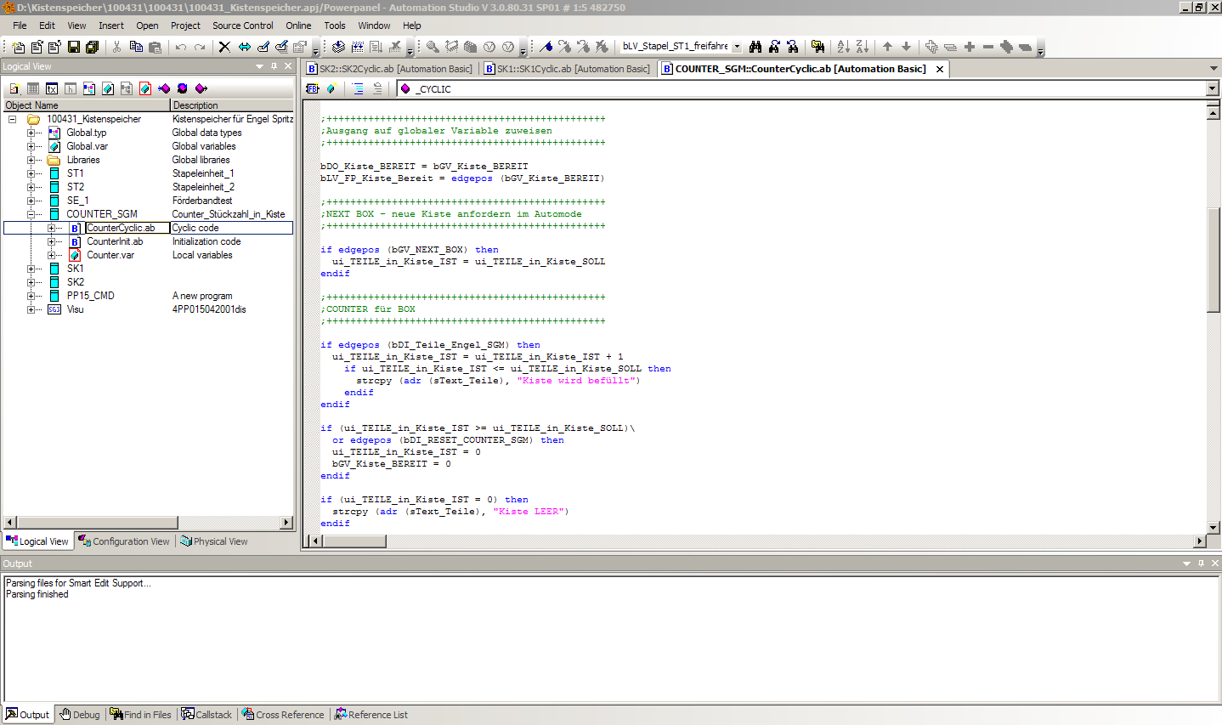Image resolution: width=1222 pixels, height=725 pixels.
Task: Open the Find in Files output tab
Action: [141, 715]
